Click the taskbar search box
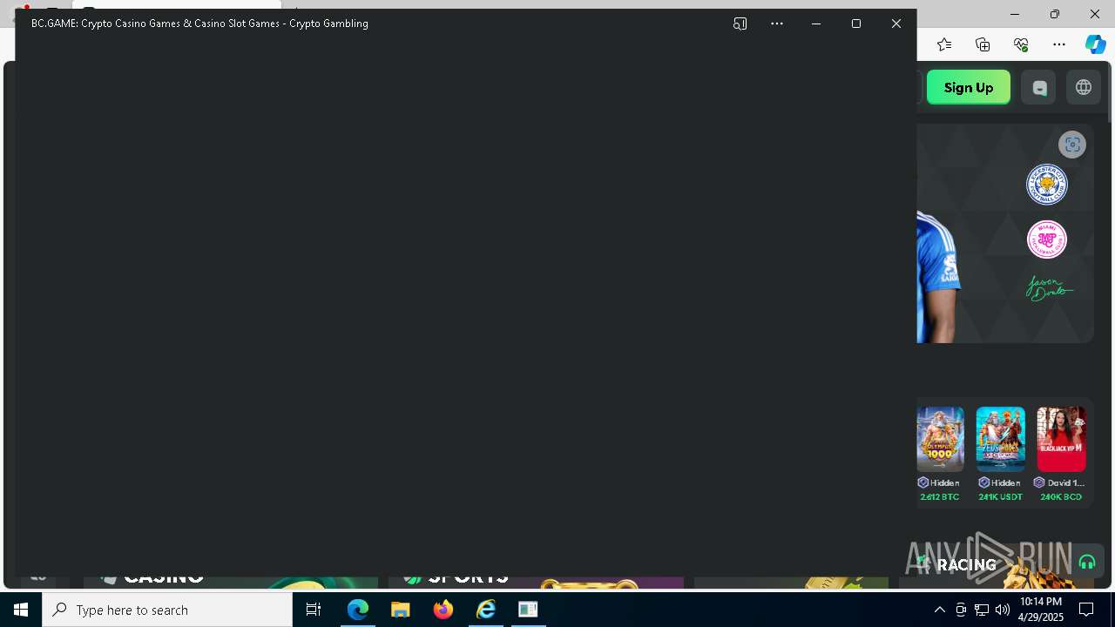1115x627 pixels. [x=167, y=610]
